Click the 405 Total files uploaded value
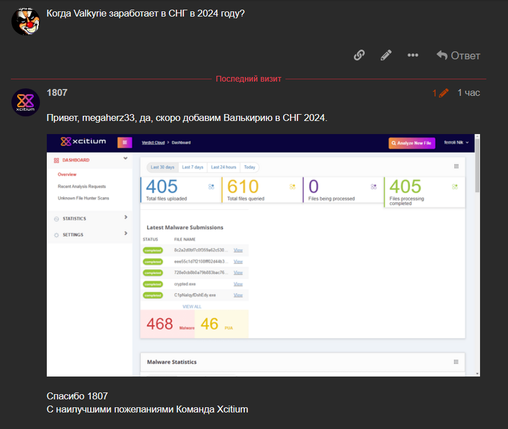 [x=162, y=187]
